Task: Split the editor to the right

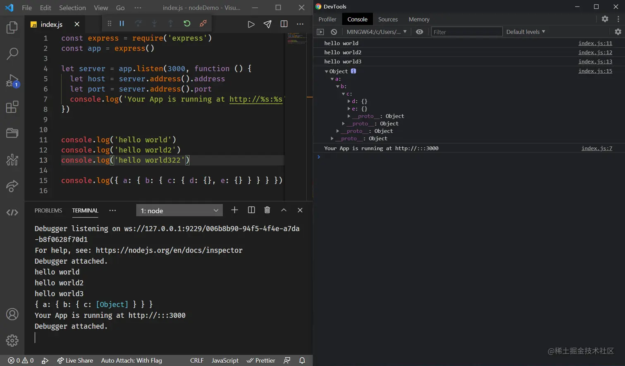Action: click(x=284, y=24)
